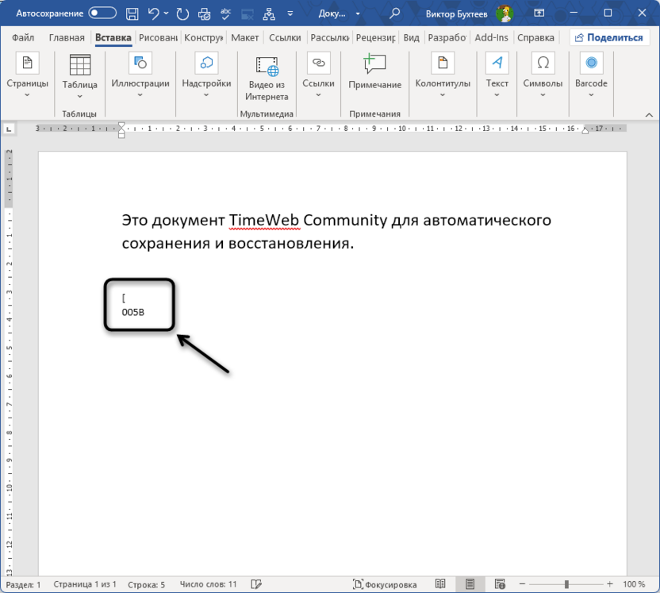Expand the Barcode dropdown arrow
660x593 pixels.
click(x=592, y=95)
